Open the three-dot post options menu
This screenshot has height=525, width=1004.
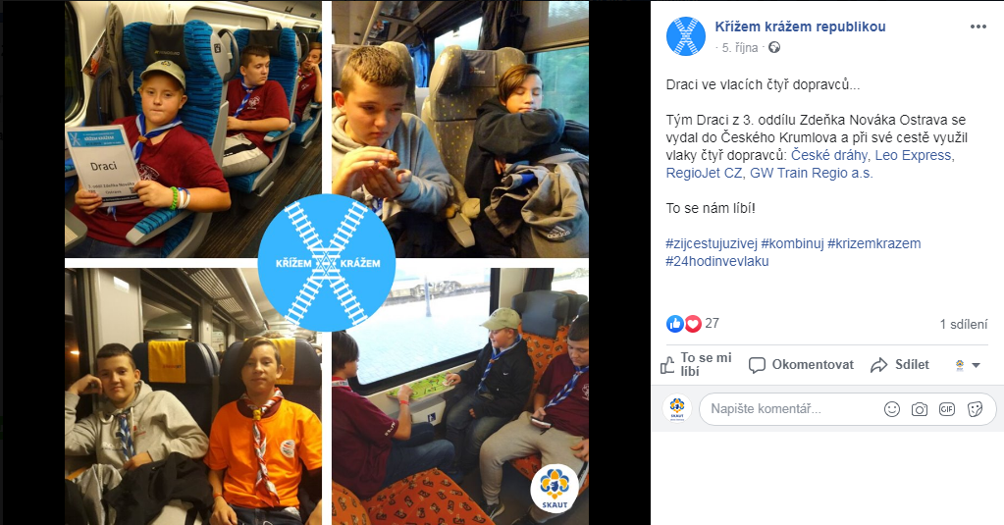click(x=978, y=26)
